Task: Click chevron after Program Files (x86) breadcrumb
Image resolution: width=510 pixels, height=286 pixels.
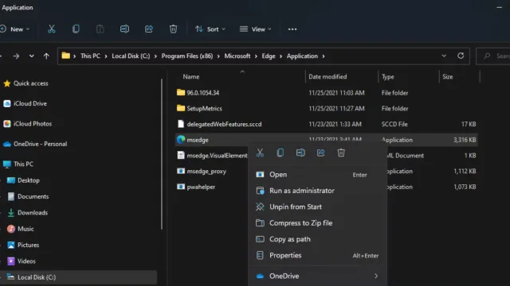Action: click(218, 56)
